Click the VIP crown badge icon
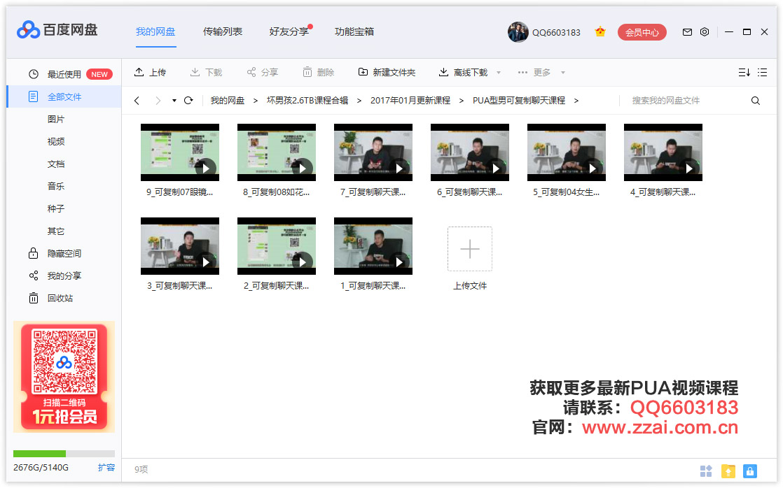The width and height of the screenshot is (783, 488). pos(600,32)
